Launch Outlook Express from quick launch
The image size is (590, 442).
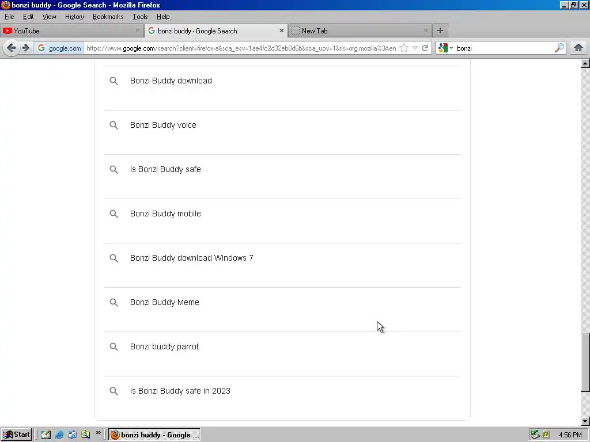click(x=72, y=435)
